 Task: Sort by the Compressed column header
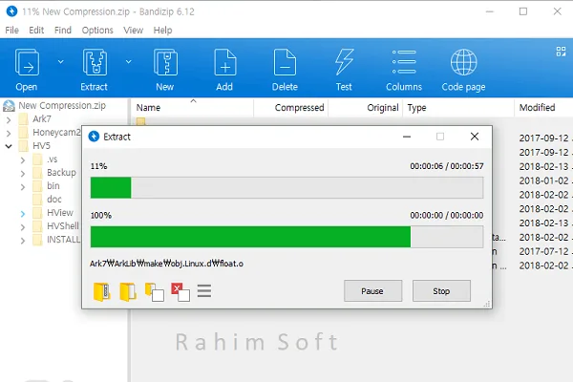tap(299, 108)
